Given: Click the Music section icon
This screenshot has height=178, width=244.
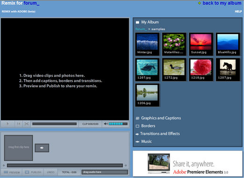Looking at the screenshot, I should click(137, 142).
